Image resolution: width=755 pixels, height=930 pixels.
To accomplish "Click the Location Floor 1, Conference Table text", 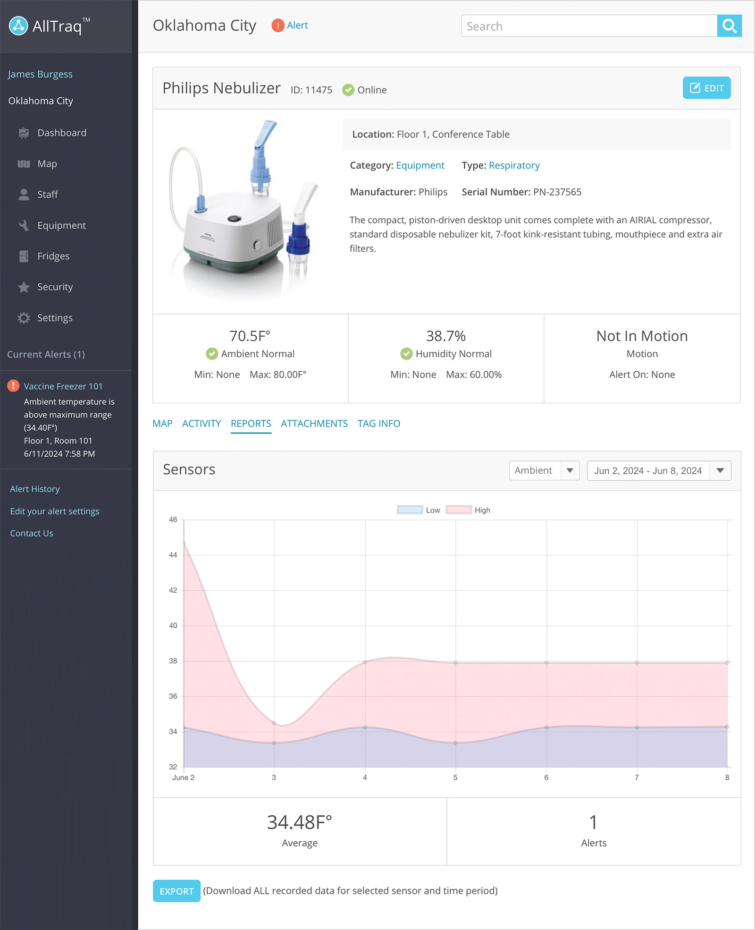I will [431, 134].
